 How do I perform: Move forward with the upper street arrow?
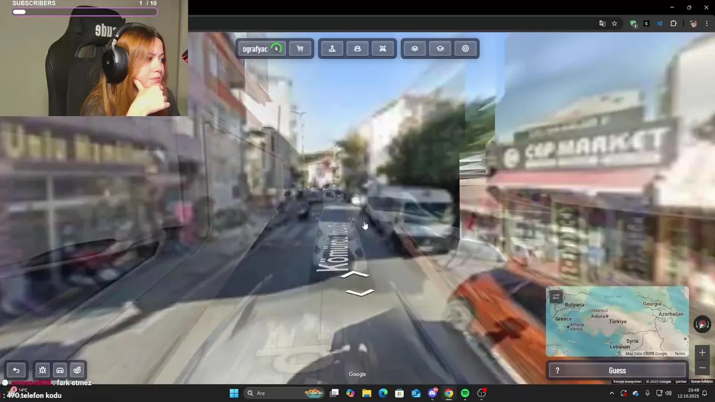click(x=355, y=275)
